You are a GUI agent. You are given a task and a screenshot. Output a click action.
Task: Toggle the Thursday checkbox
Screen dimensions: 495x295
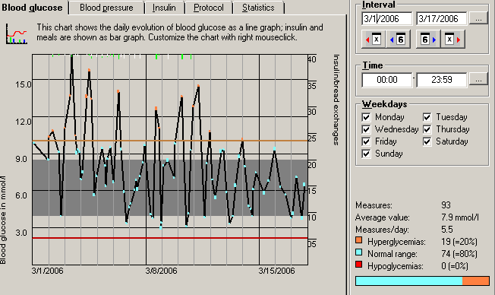(x=427, y=129)
